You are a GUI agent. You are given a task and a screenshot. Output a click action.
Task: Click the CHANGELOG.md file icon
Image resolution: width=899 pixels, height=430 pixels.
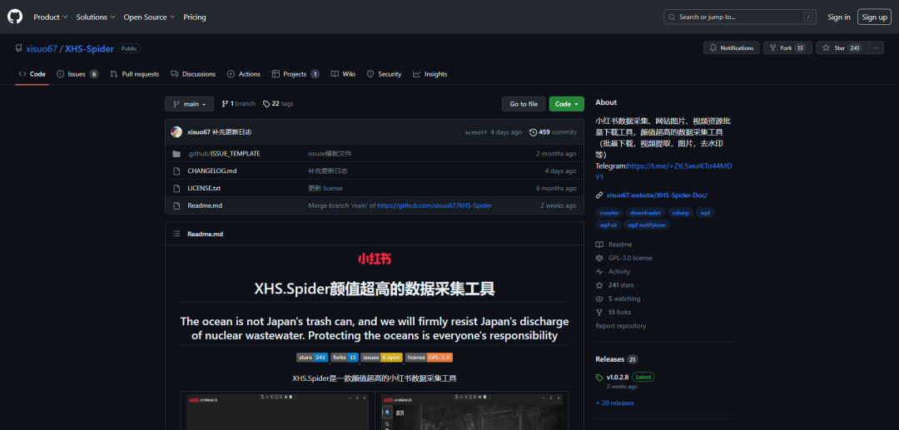[176, 171]
